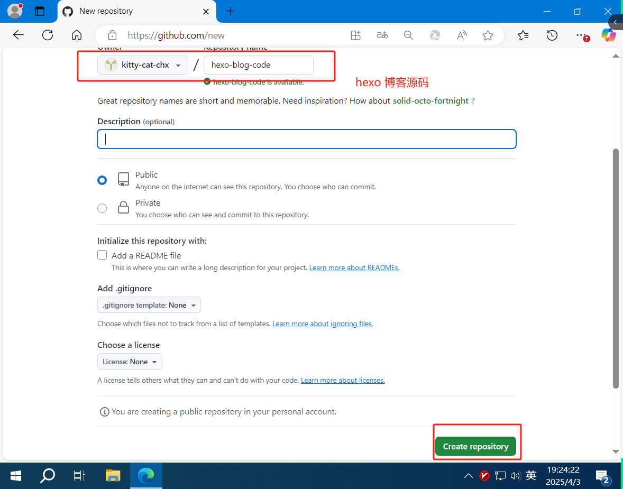
Task: Click the scrollbar down arrow
Action: [616, 451]
